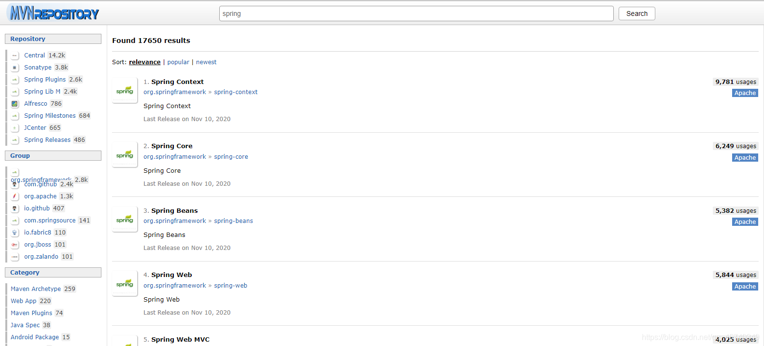Click the Category section header
The image size is (764, 346).
(x=53, y=273)
